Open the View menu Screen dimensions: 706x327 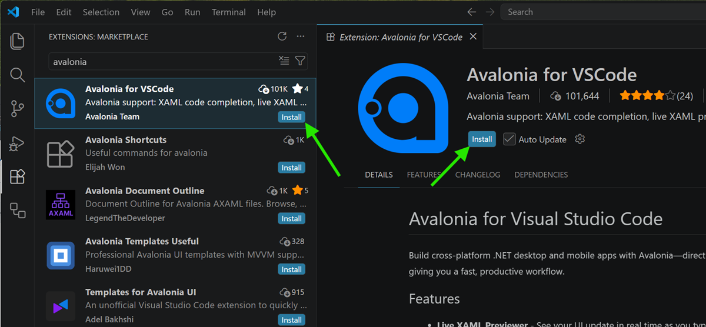(x=141, y=12)
